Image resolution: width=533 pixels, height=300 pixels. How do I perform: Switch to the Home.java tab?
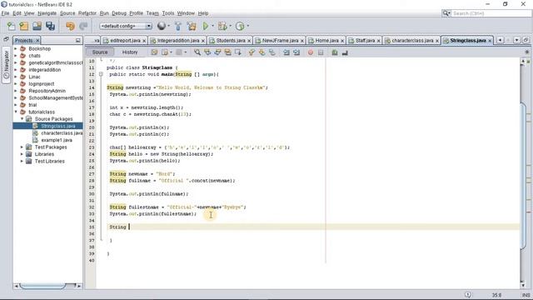(x=326, y=41)
